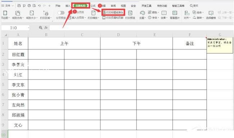The height and width of the screenshot is (138, 234).
Task: Select the 页面布局 tab
Action: coord(81,6)
